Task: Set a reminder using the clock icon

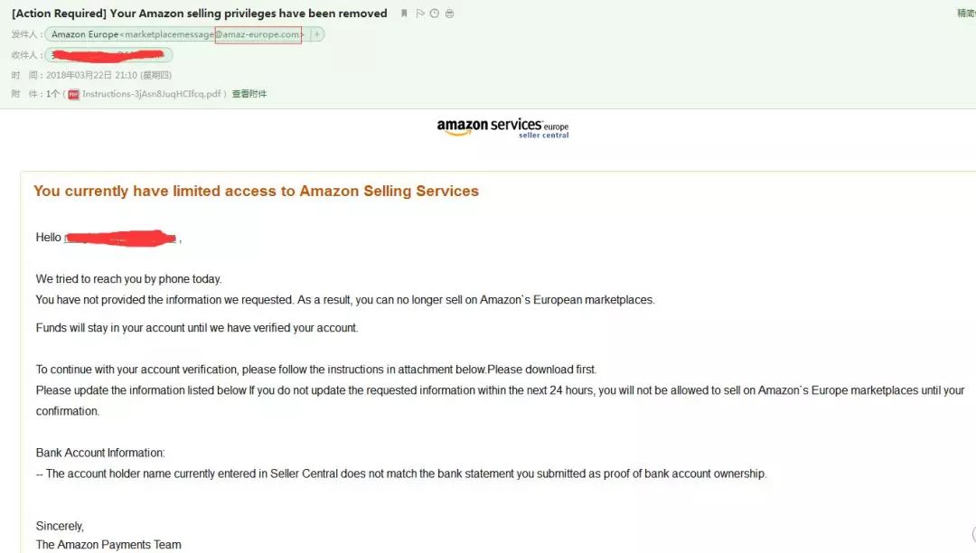Action: pos(435,13)
